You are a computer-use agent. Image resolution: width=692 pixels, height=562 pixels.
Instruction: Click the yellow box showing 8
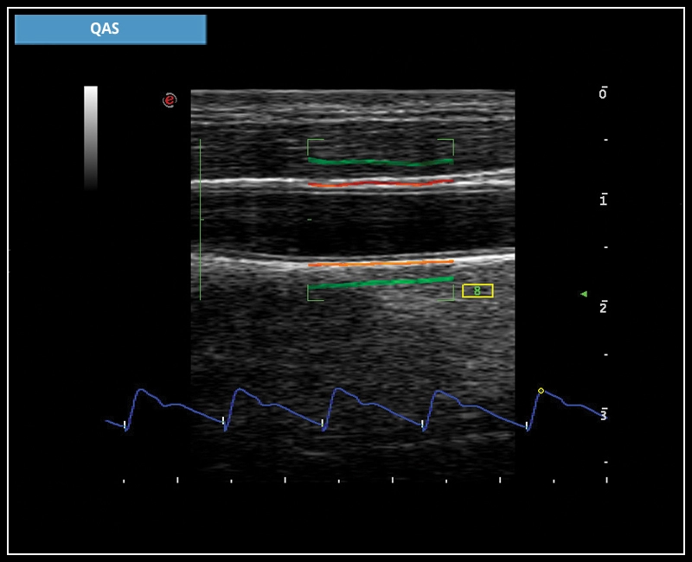pyautogui.click(x=477, y=291)
